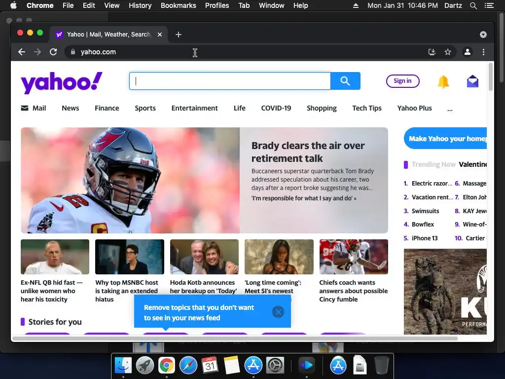Select trending item Swimsuits
505x379 pixels.
[x=425, y=211]
